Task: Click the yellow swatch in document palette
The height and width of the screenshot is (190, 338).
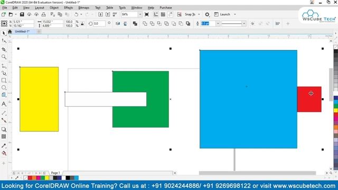Action: (47, 178)
